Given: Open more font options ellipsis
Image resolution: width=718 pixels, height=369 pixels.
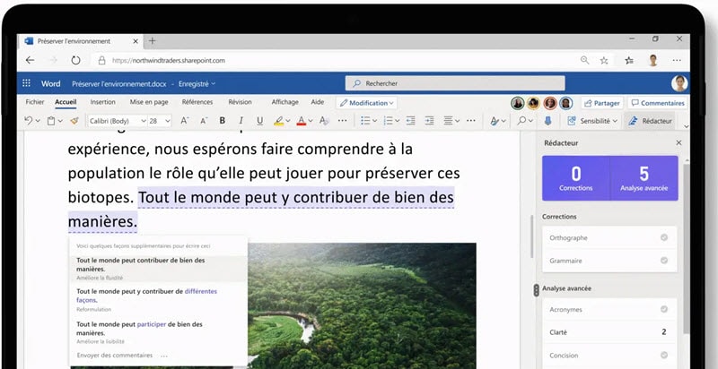Looking at the screenshot, I should click(x=343, y=121).
